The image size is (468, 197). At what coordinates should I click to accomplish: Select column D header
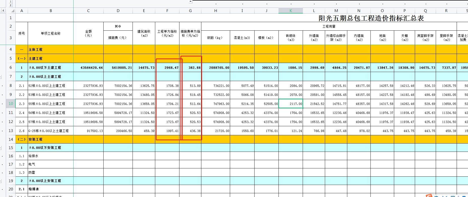(x=118, y=11)
